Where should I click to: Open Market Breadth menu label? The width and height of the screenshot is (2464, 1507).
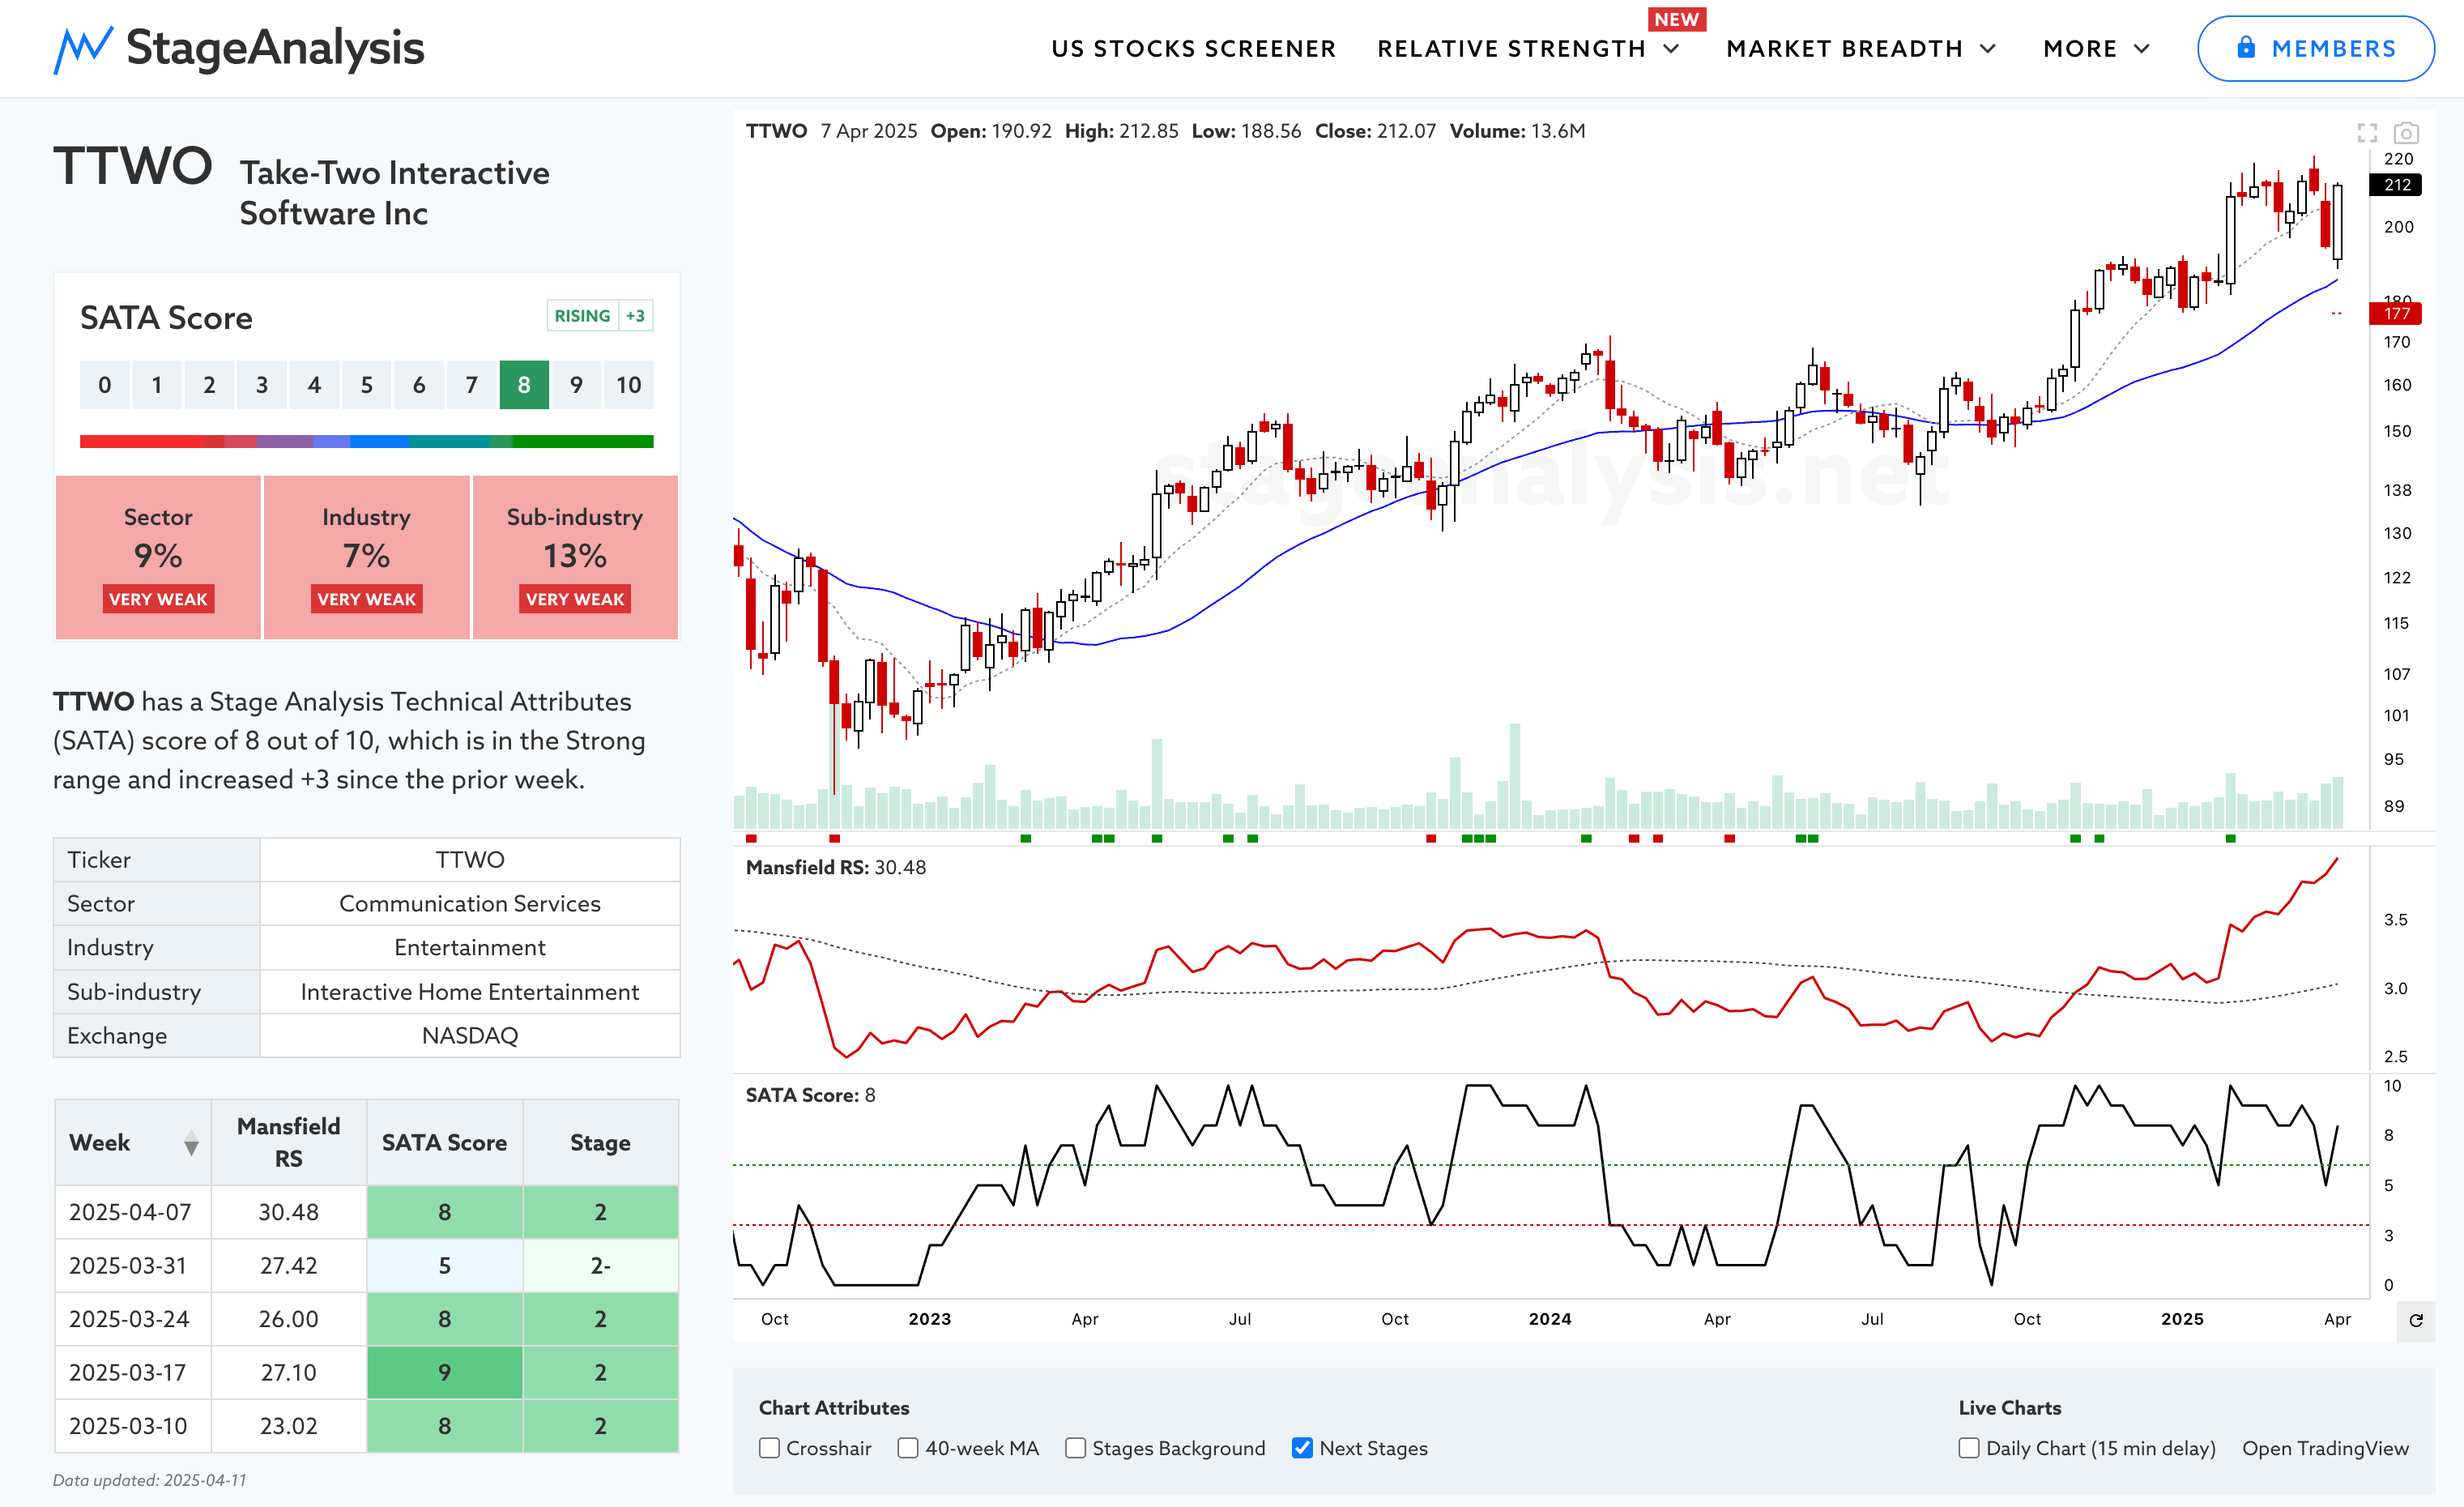1844,49
